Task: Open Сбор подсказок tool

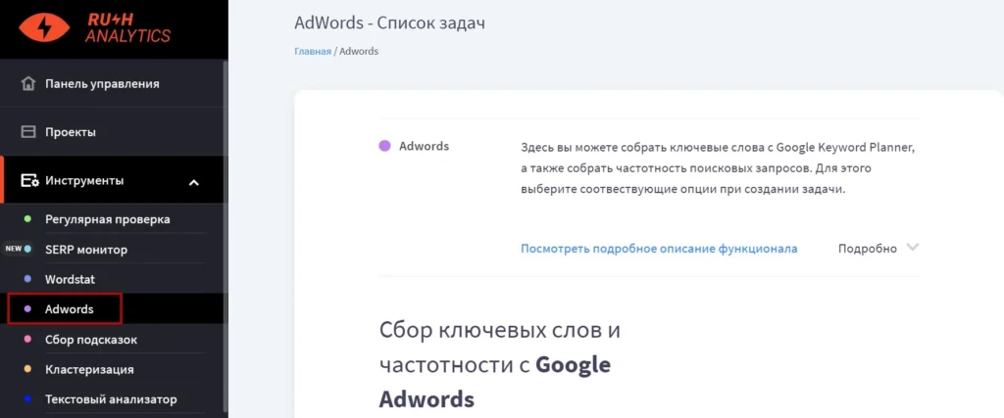Action: click(x=91, y=340)
